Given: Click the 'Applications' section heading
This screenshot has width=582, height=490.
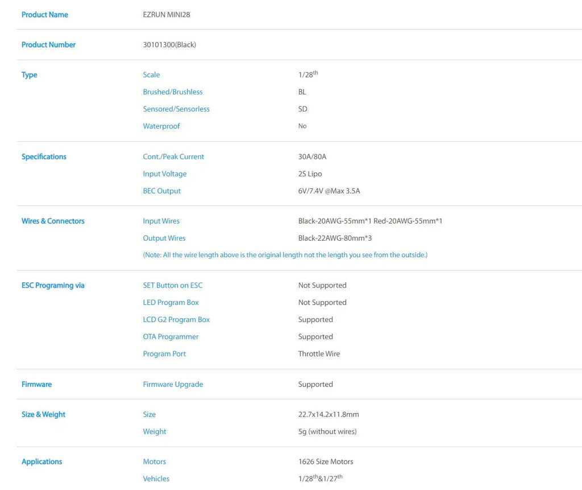Looking at the screenshot, I should tap(41, 462).
